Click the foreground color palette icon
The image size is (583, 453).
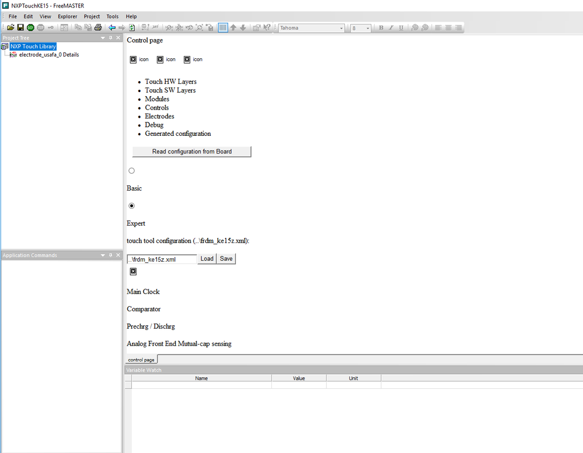pos(415,27)
